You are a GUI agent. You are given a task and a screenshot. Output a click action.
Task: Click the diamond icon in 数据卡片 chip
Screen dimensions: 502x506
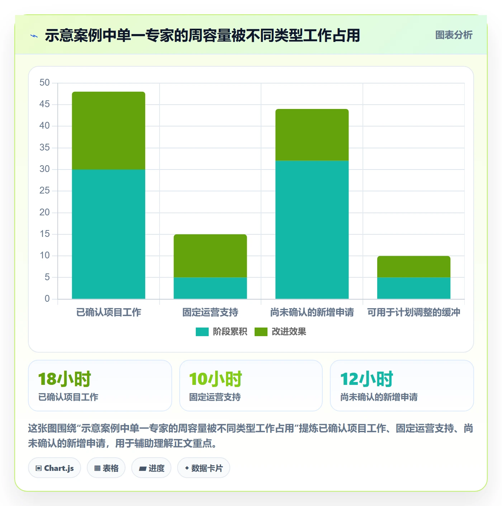click(187, 468)
